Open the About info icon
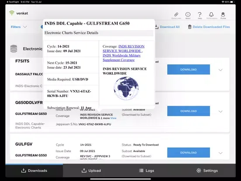 click(188, 14)
